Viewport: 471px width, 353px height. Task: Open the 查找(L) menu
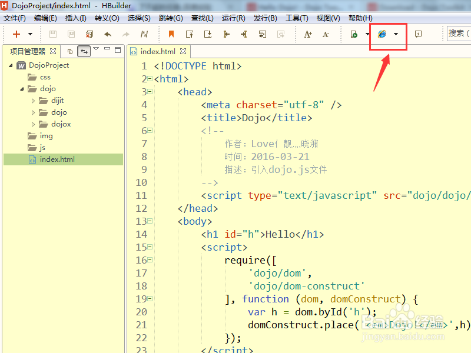(202, 18)
